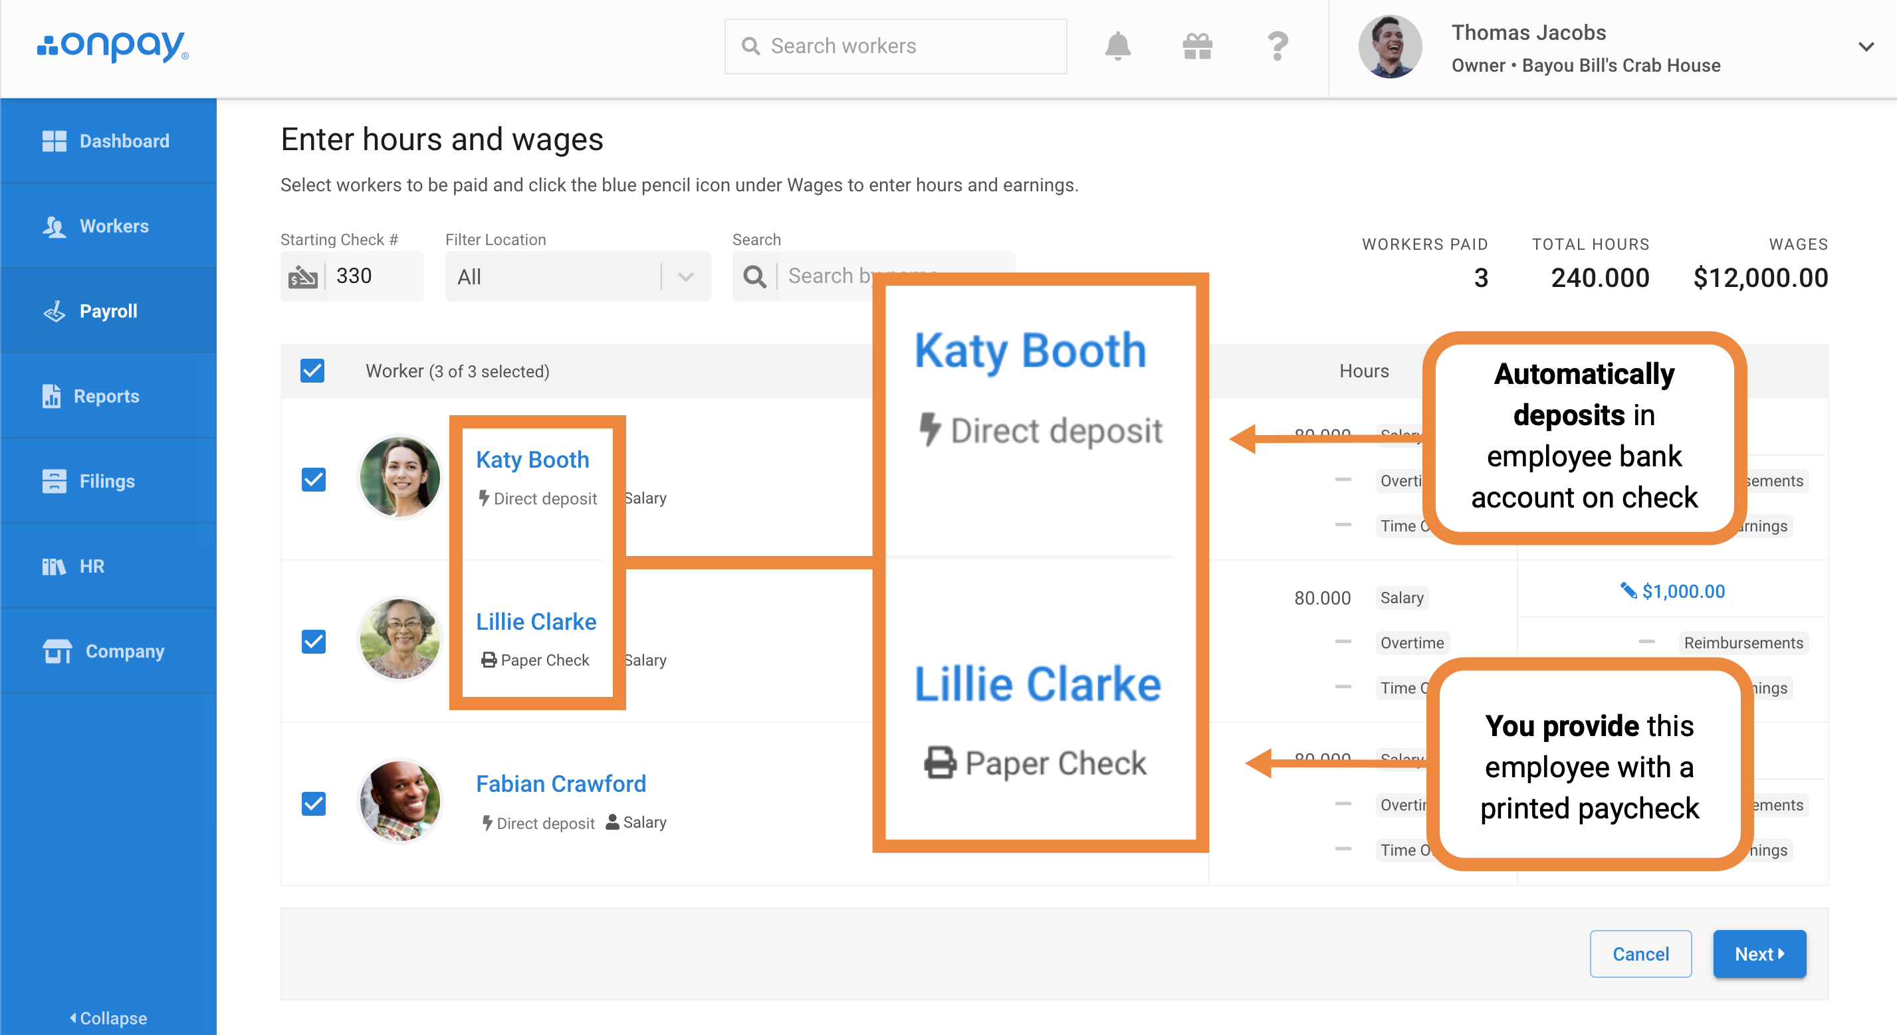Open Reports section in sidebar

(x=109, y=396)
